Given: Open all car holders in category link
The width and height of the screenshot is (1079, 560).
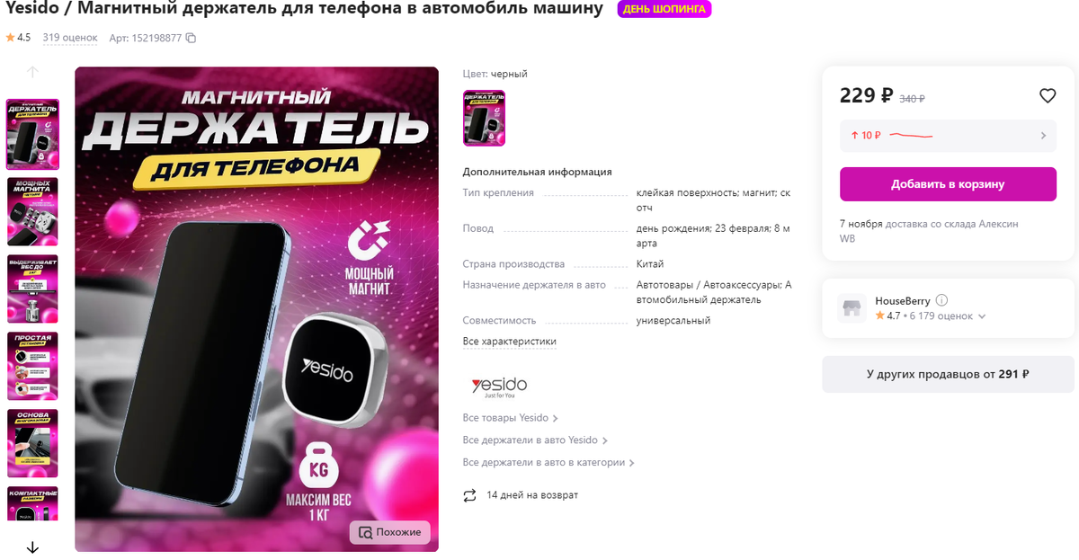Looking at the screenshot, I should [x=548, y=463].
